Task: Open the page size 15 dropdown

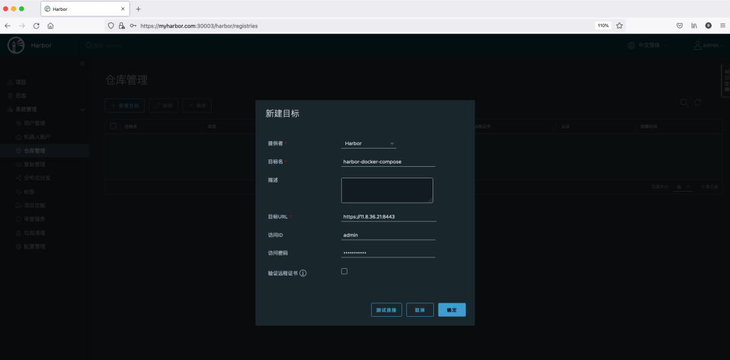Action: coord(683,186)
